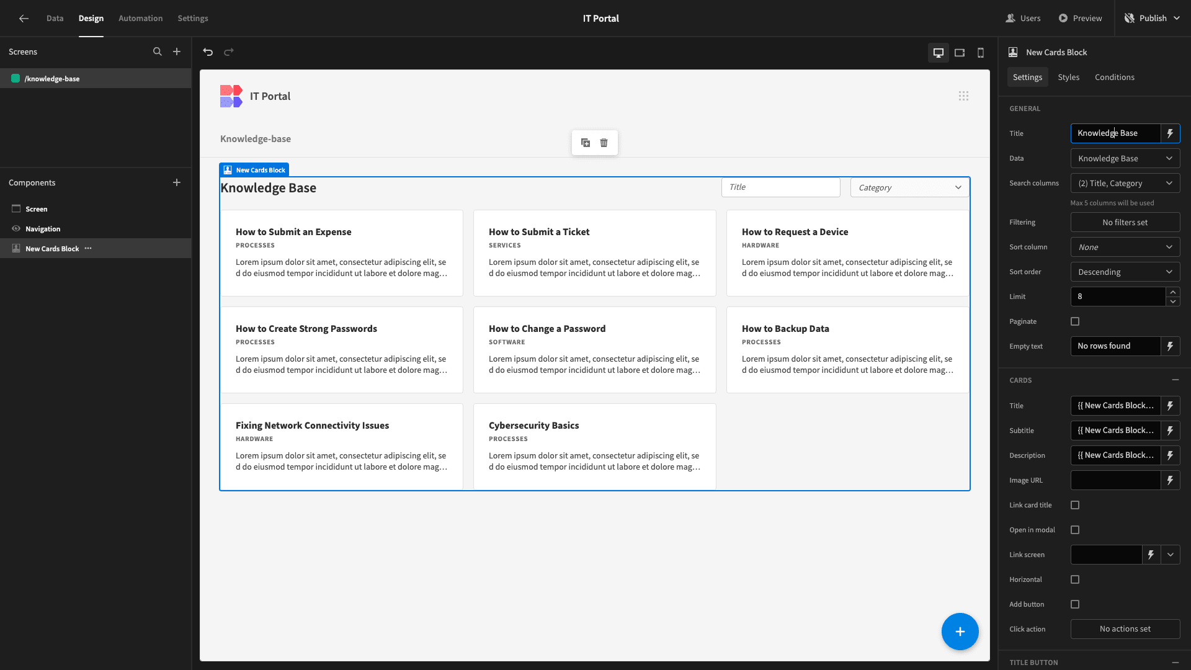Click the Title search field in preview

tap(781, 187)
